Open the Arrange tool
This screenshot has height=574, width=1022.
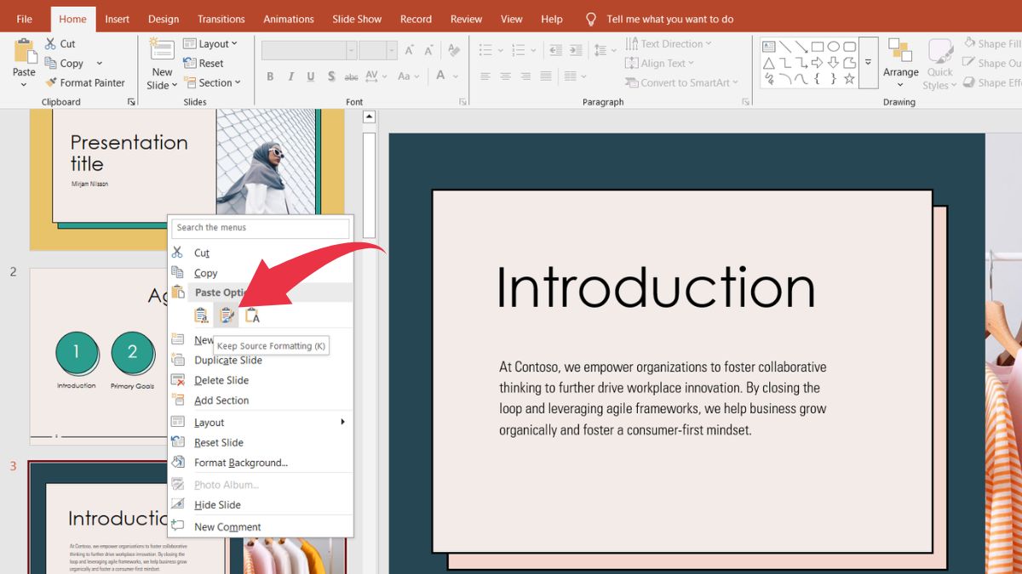[x=900, y=61]
